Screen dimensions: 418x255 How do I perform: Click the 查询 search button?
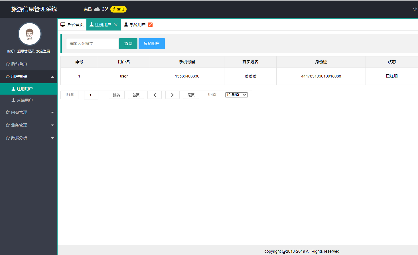[x=128, y=44]
